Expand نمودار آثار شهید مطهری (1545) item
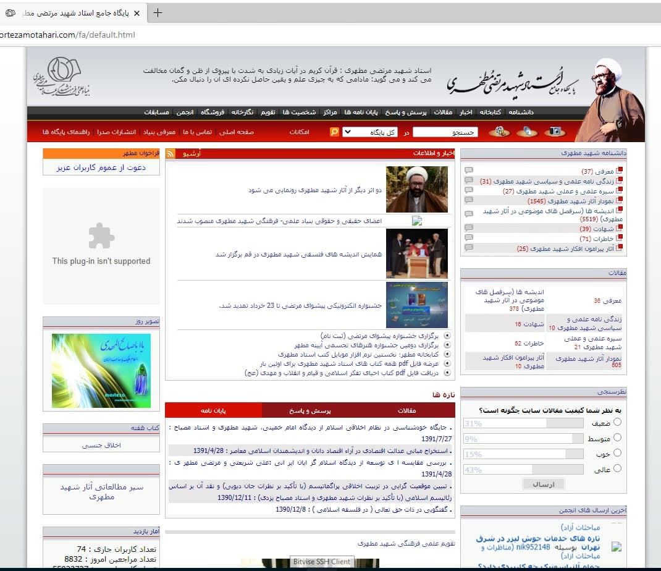This screenshot has height=571, width=661. [x=619, y=201]
